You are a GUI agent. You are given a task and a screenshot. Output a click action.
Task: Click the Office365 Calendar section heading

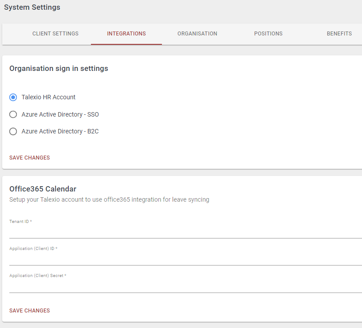[43, 189]
